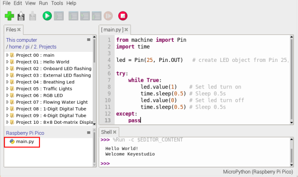298x177 pixels.
Task: Click folder icon of Project 00 : main
Action: pos(12,55)
